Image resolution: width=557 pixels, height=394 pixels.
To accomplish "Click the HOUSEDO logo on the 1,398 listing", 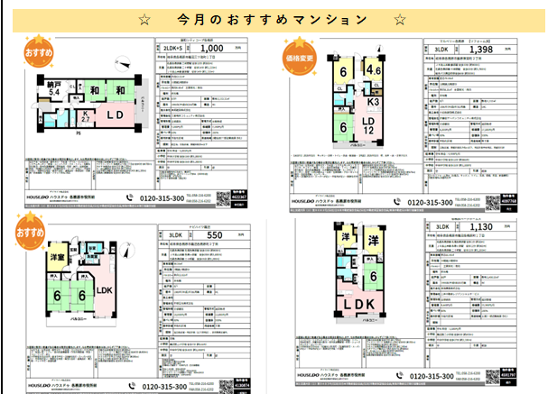I will click(x=303, y=201).
